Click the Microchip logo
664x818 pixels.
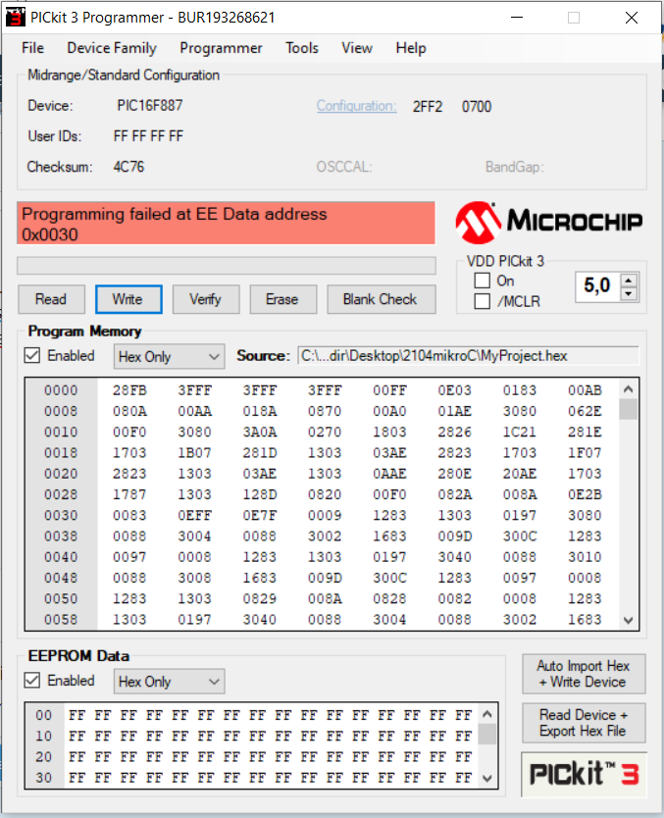[548, 223]
